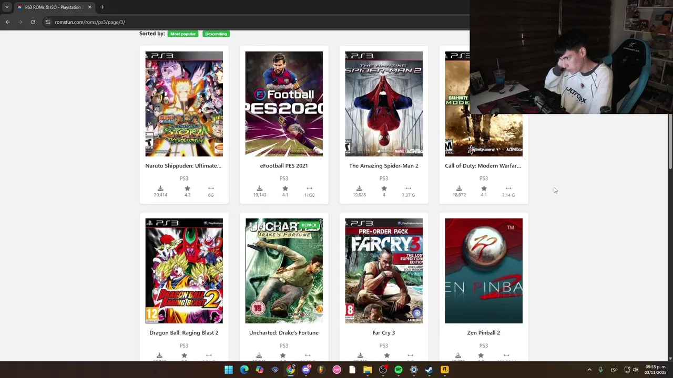
Task: Click the Descending sort order button
Action: [x=216, y=34]
